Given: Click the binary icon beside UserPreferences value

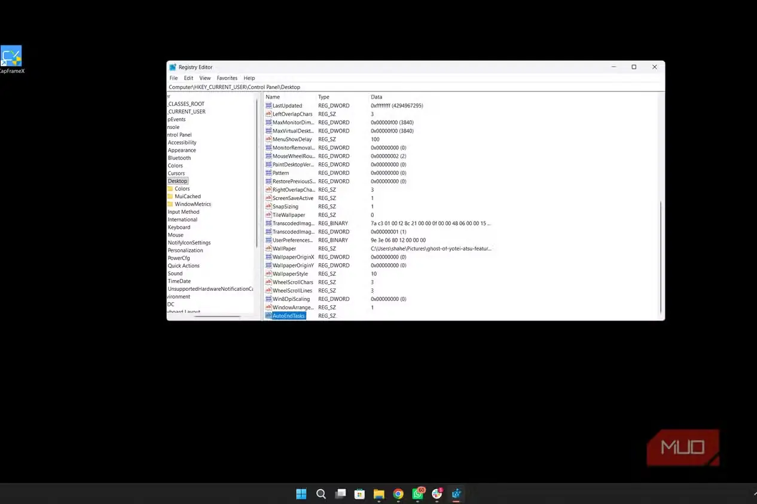Looking at the screenshot, I should click(268, 240).
